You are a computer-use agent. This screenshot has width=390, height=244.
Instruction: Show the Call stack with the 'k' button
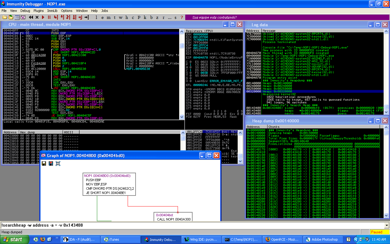[145, 17]
